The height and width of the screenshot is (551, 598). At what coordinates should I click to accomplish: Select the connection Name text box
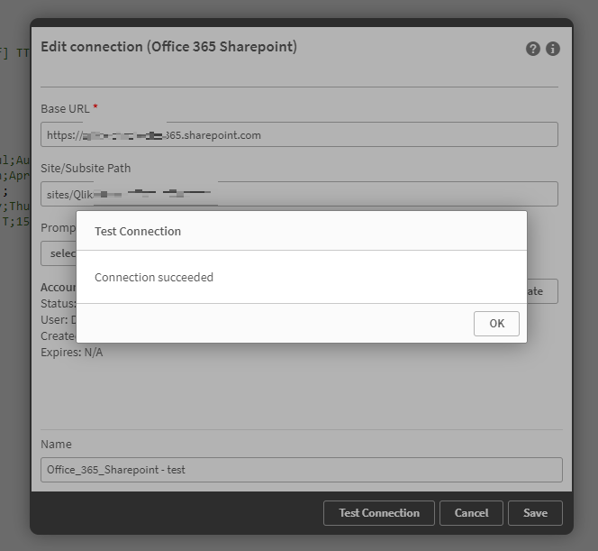[301, 469]
